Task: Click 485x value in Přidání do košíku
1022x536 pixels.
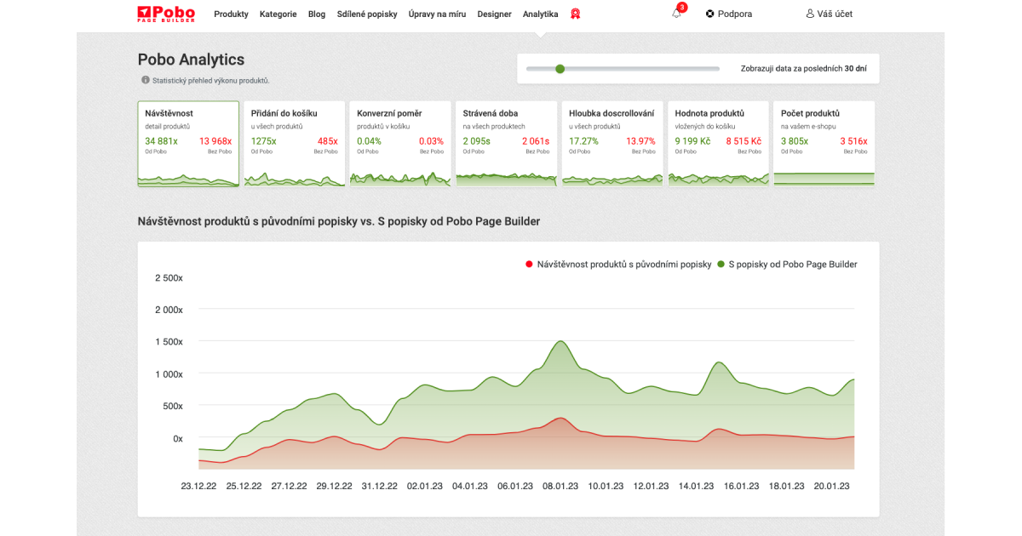Action: point(328,141)
